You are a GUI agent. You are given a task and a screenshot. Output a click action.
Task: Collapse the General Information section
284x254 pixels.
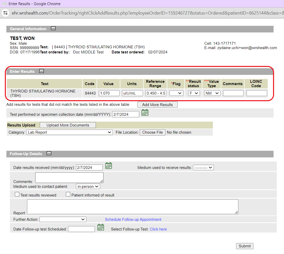click(x=53, y=29)
